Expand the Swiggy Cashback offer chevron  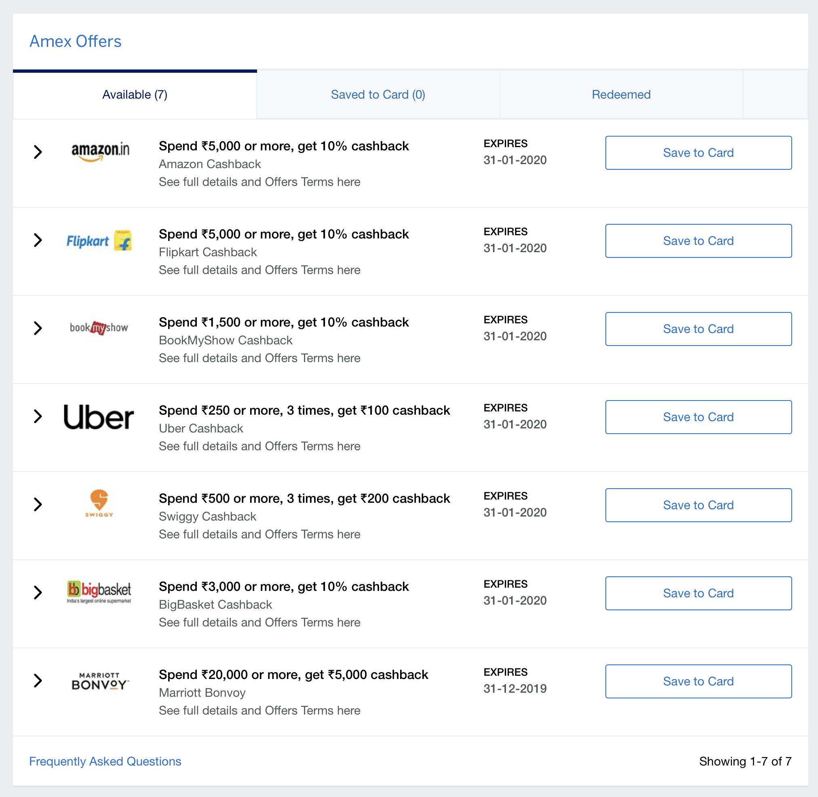[x=38, y=504]
